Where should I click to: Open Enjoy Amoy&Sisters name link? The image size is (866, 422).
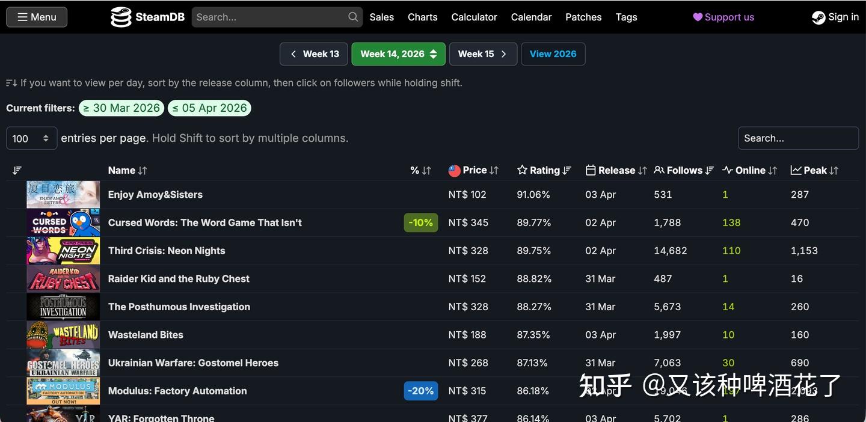pyautogui.click(x=155, y=195)
